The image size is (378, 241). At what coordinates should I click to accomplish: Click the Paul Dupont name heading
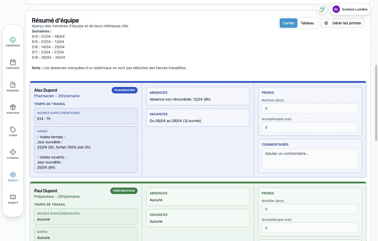pos(46,191)
